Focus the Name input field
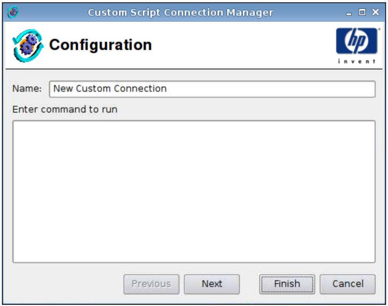 pos(212,89)
